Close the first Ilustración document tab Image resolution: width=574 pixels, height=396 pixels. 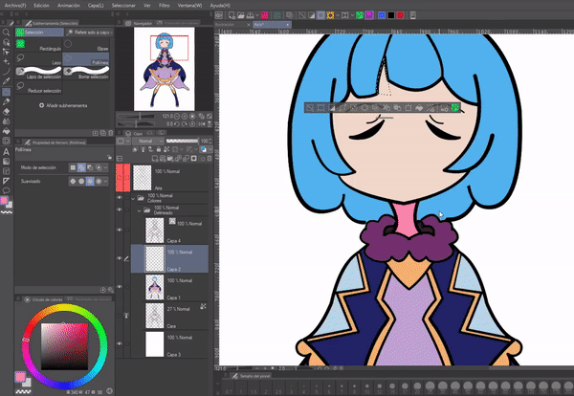click(x=248, y=25)
